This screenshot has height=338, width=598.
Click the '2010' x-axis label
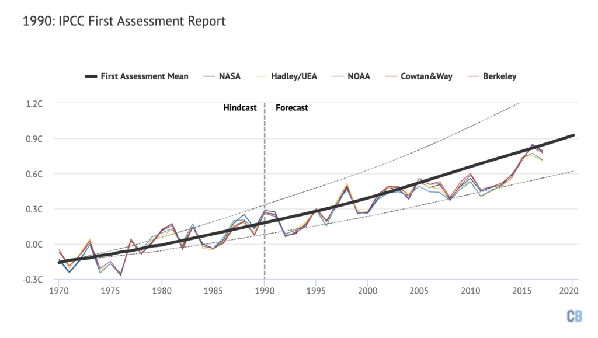pyautogui.click(x=470, y=291)
